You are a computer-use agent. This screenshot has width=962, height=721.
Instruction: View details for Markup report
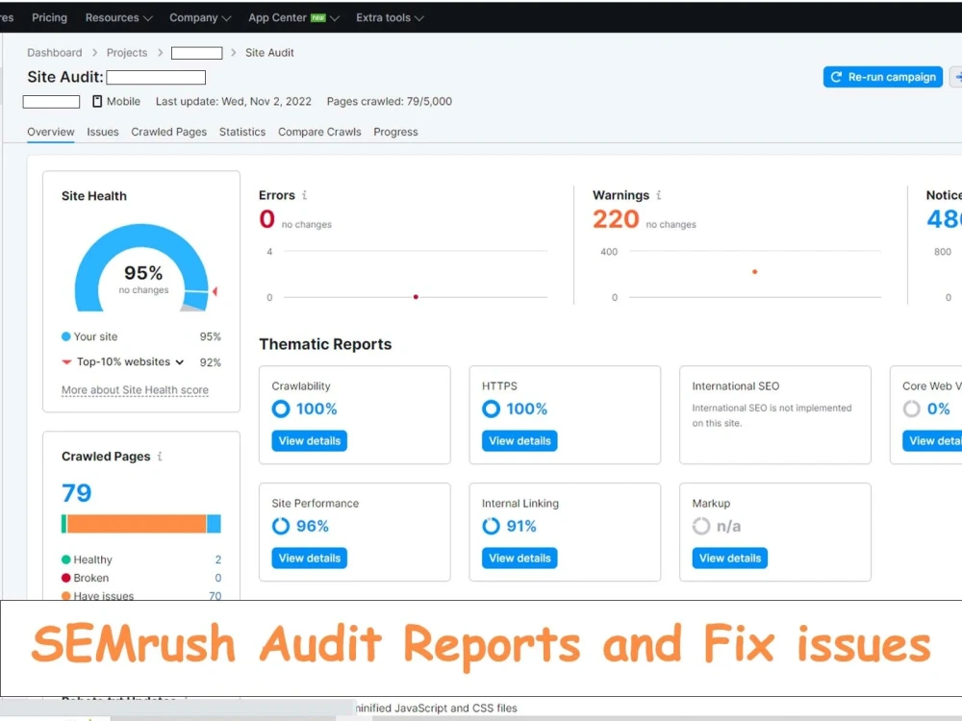[730, 558]
